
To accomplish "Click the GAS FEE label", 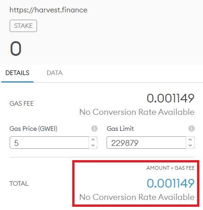I will 21,103.
